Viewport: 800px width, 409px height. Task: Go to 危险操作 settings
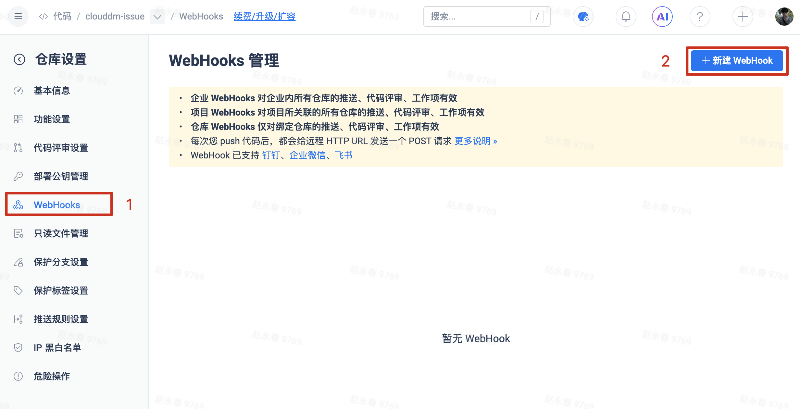52,376
